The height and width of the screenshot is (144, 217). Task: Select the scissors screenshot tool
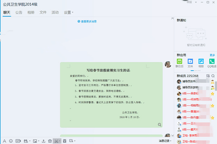[x=56, y=141]
